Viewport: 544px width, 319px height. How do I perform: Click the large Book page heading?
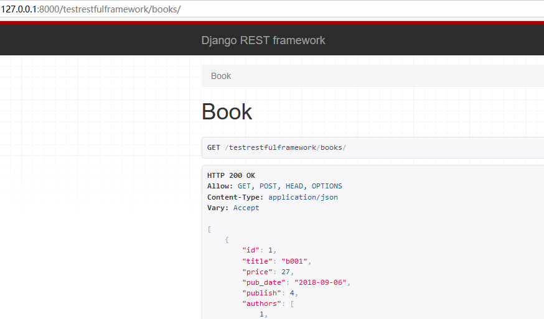tap(227, 112)
